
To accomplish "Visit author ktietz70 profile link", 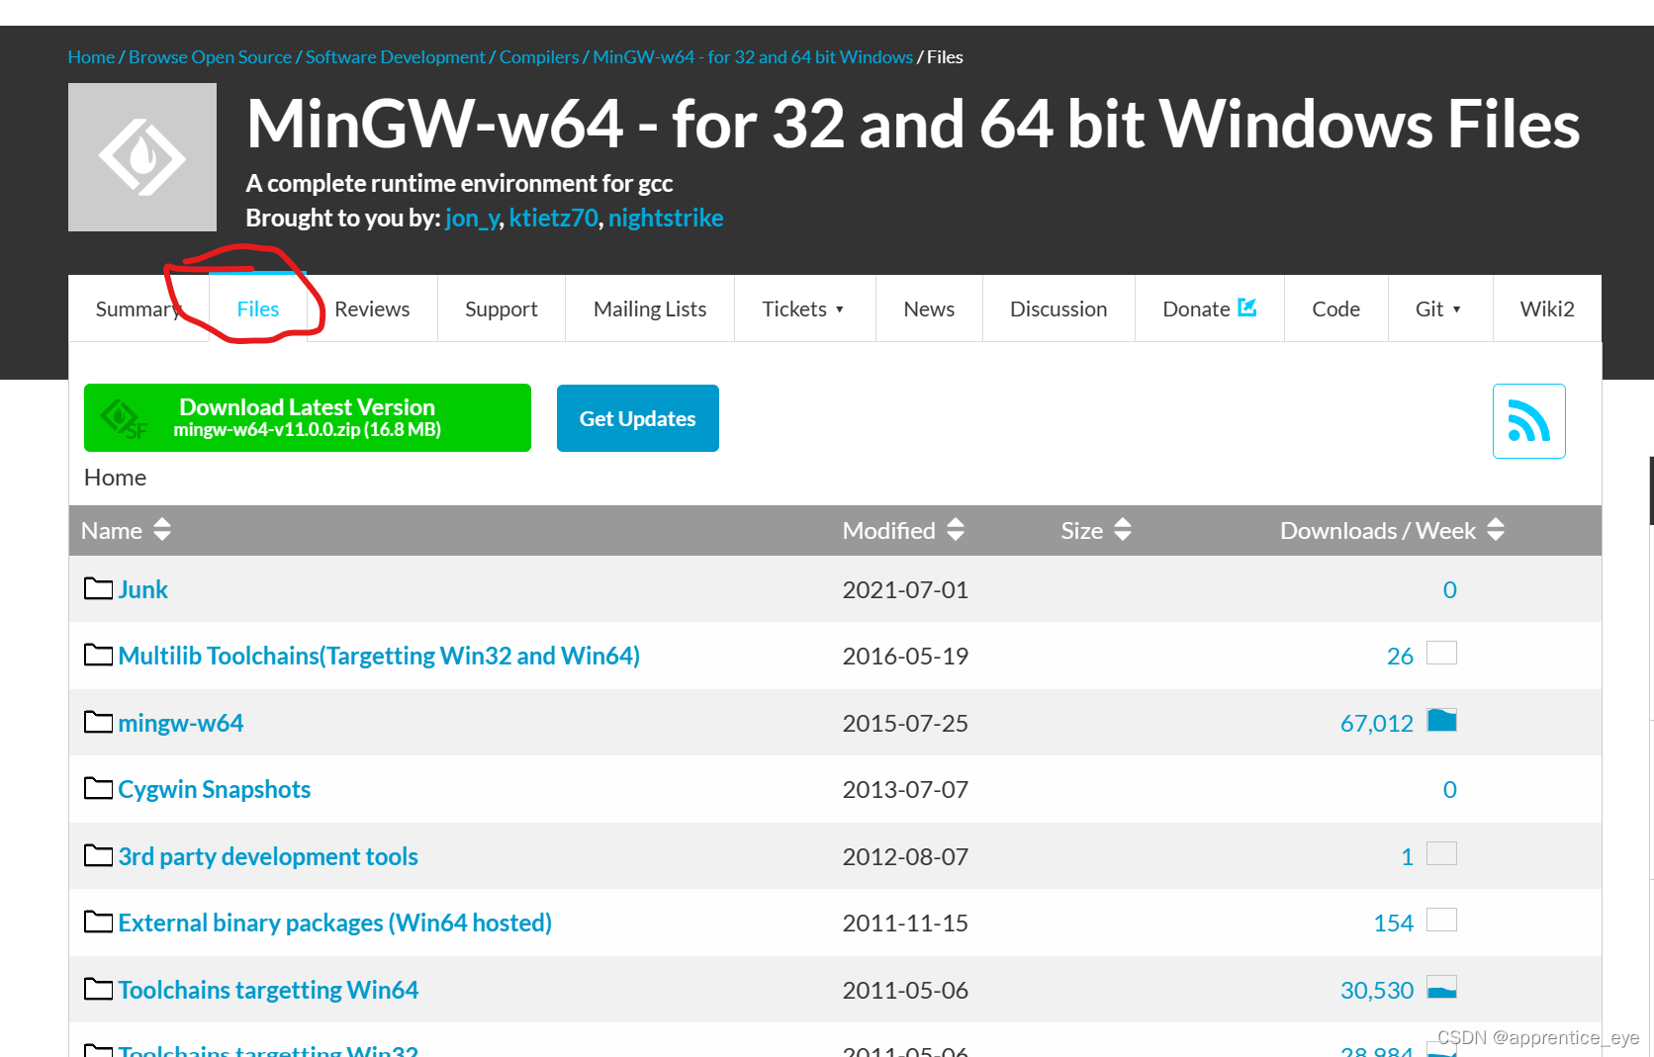I will 553,218.
